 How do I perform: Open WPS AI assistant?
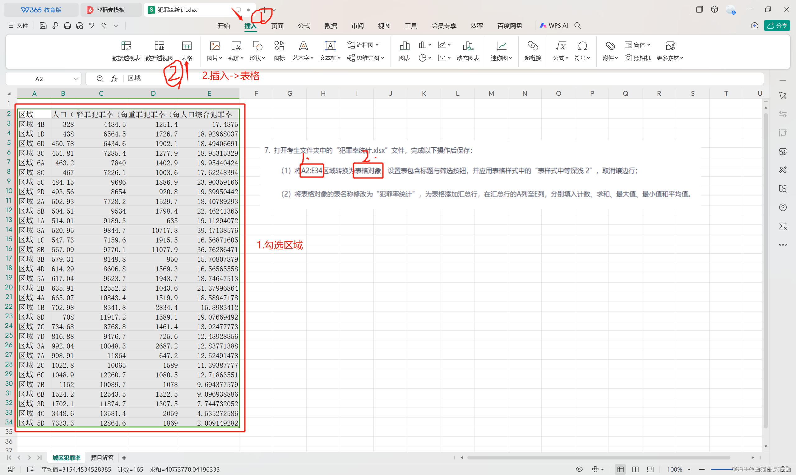point(554,25)
